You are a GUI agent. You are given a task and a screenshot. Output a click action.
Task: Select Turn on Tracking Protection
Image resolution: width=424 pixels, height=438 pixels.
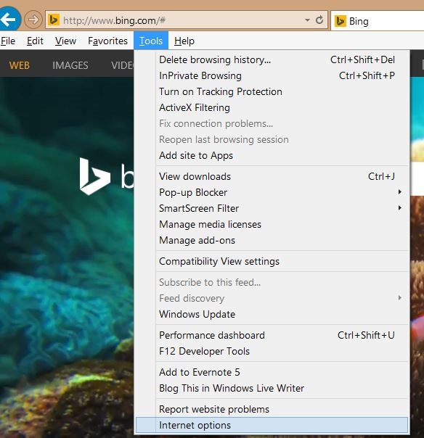[272, 91]
